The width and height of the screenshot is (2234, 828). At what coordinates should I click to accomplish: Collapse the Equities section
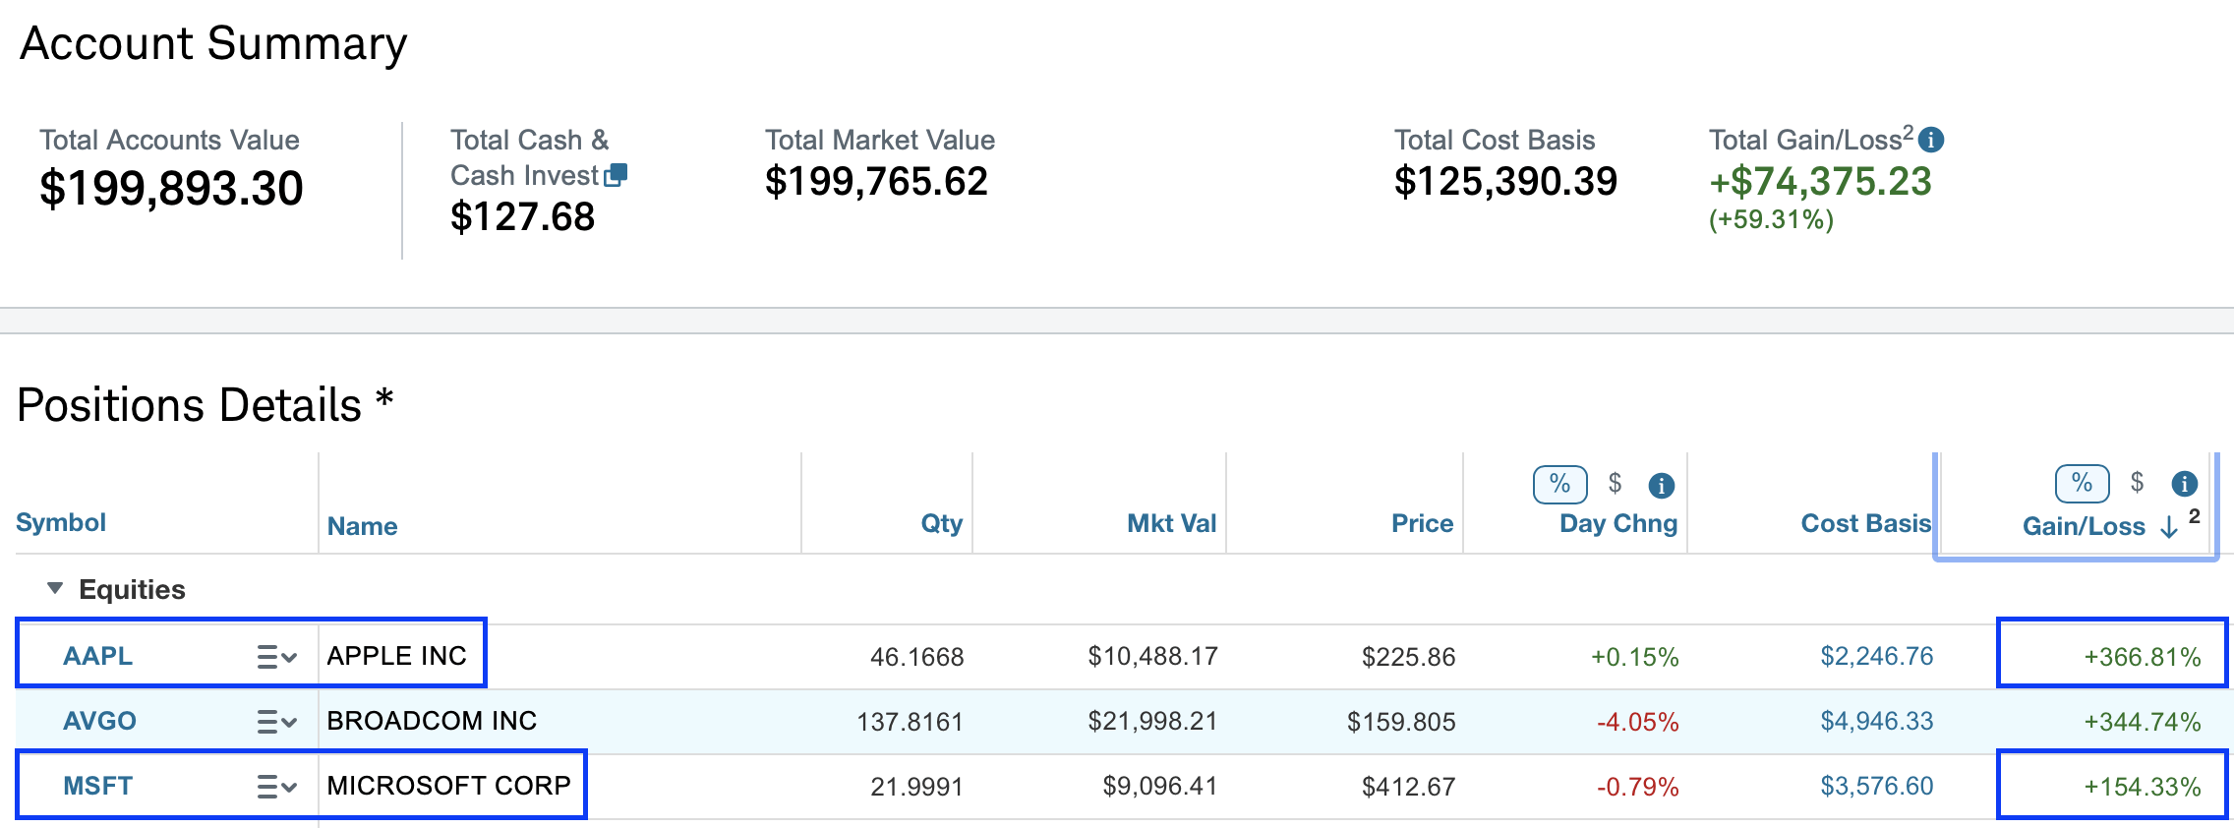point(55,588)
